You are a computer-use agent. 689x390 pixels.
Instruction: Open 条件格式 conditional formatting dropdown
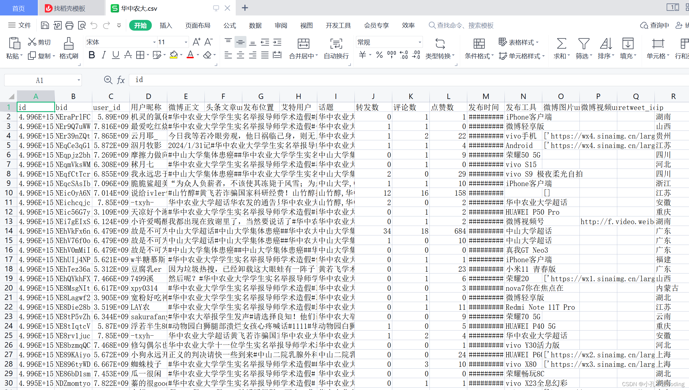click(479, 56)
